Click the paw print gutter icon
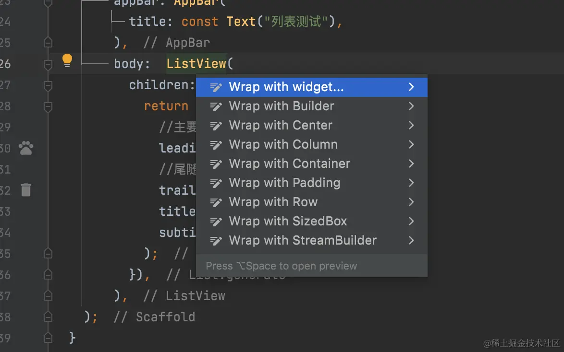 [26, 148]
